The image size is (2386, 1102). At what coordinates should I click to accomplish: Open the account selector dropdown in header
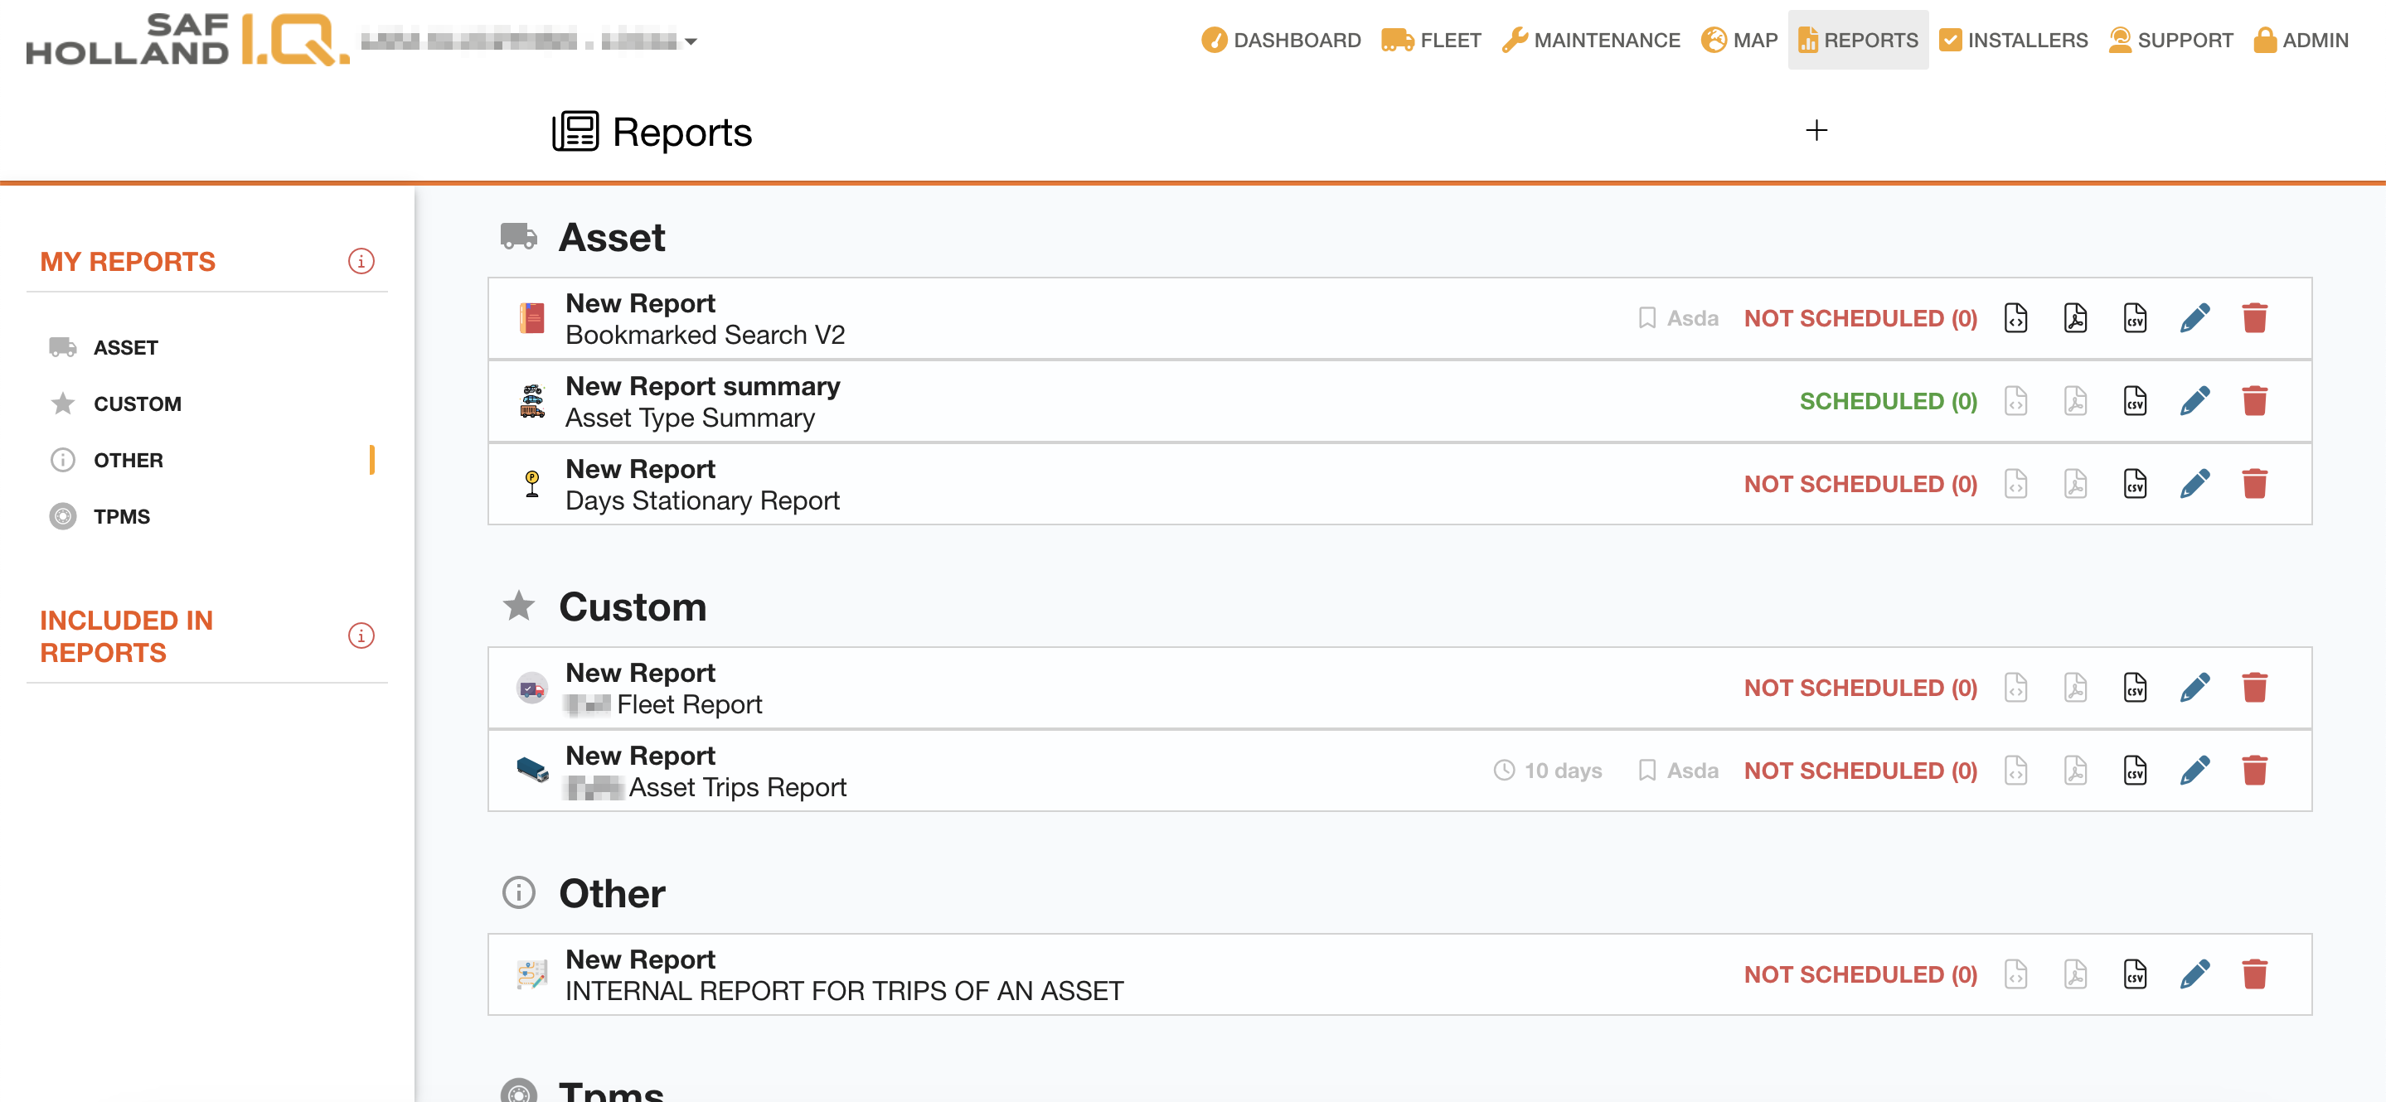click(x=689, y=40)
